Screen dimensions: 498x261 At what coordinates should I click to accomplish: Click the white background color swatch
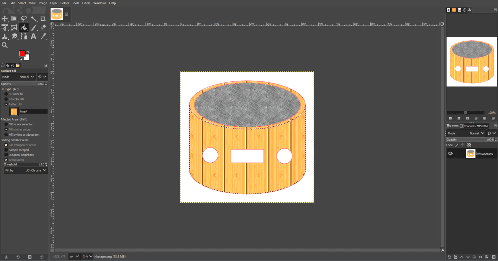point(27,58)
